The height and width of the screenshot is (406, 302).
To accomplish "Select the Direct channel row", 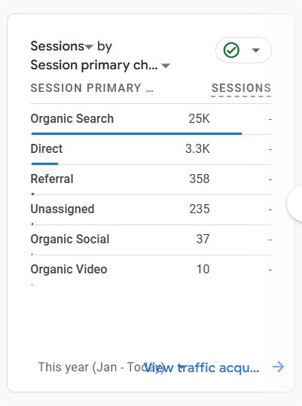I will point(151,149).
